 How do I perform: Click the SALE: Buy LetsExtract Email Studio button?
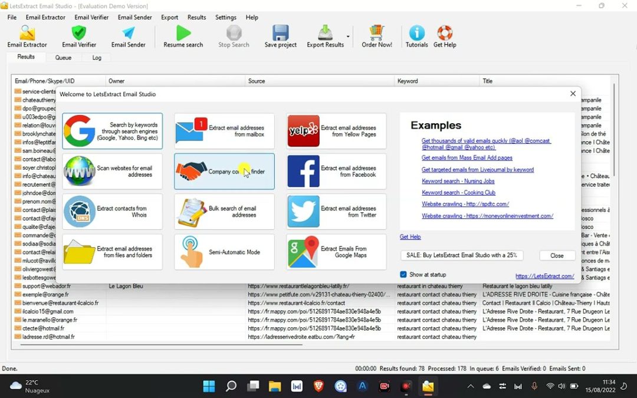[x=462, y=255]
